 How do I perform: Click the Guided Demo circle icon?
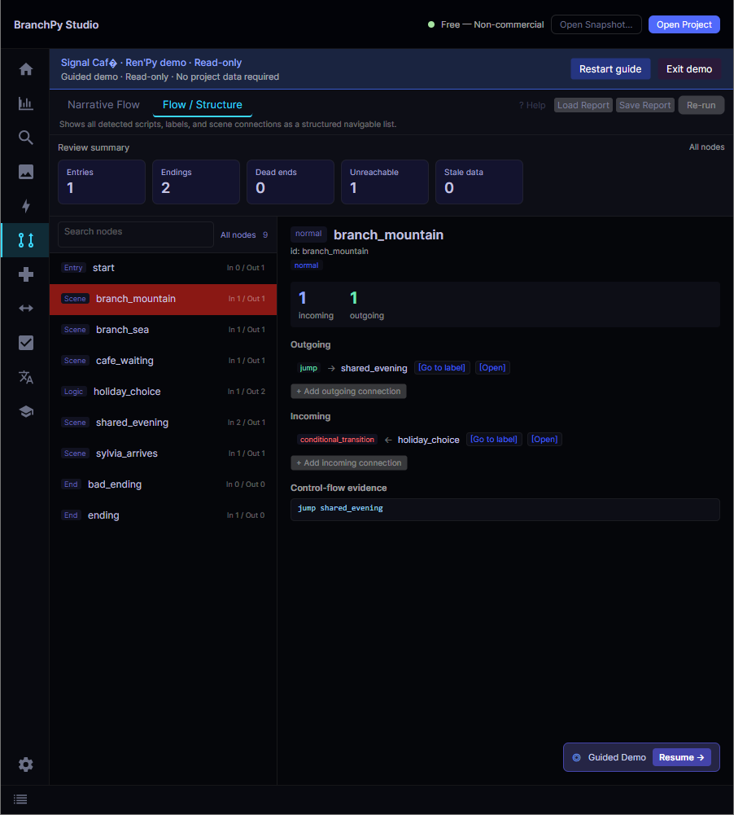pyautogui.click(x=576, y=757)
